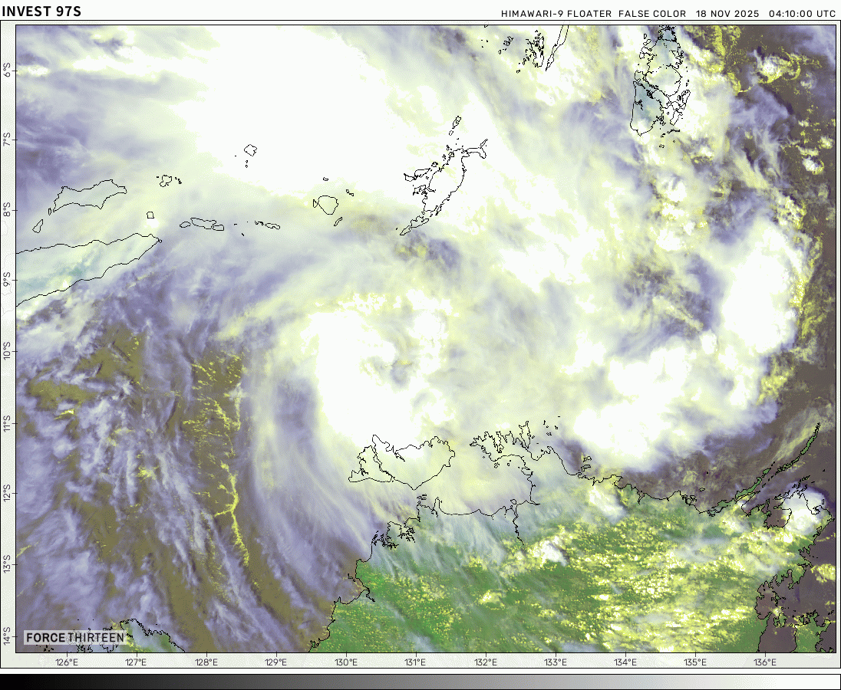Click the 136°E longitude label

(765, 662)
